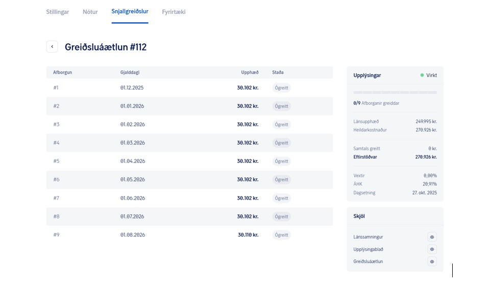Click the Ógreitt badge on installment #1
Viewport: 490px width, 285px height.
tap(281, 88)
